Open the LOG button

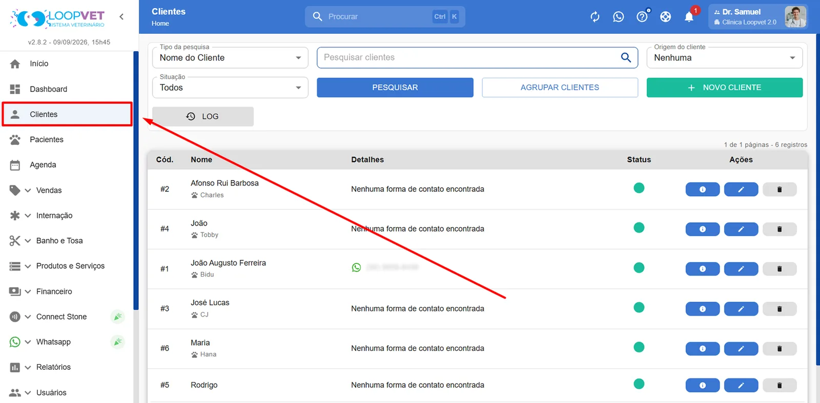coord(203,117)
